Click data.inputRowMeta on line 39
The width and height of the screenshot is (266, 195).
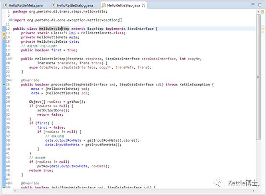(x=62, y=145)
